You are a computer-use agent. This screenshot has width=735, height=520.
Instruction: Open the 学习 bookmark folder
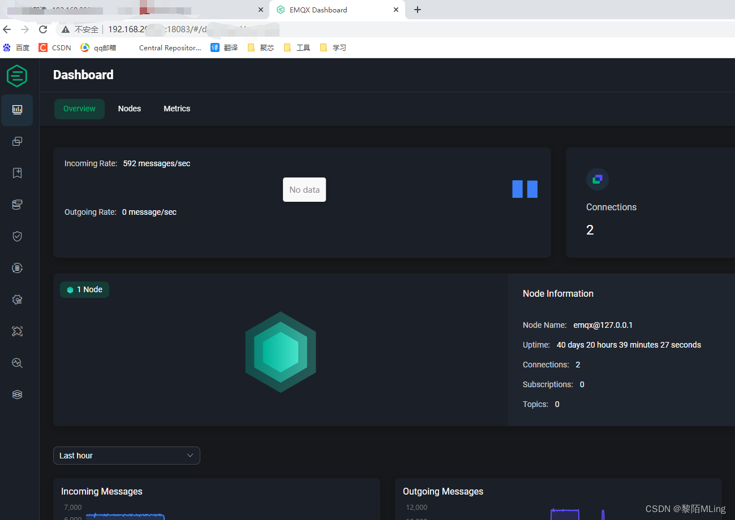coord(333,47)
